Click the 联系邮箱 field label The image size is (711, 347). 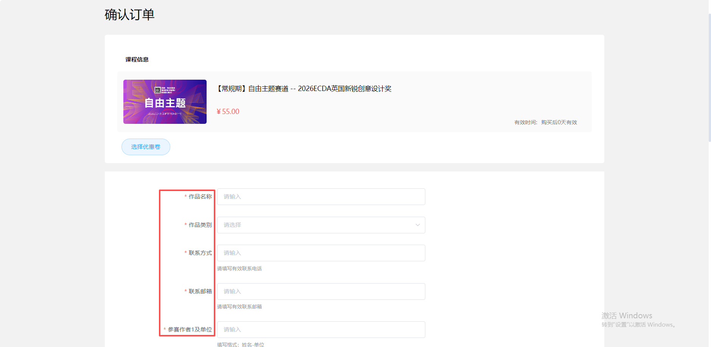(200, 291)
